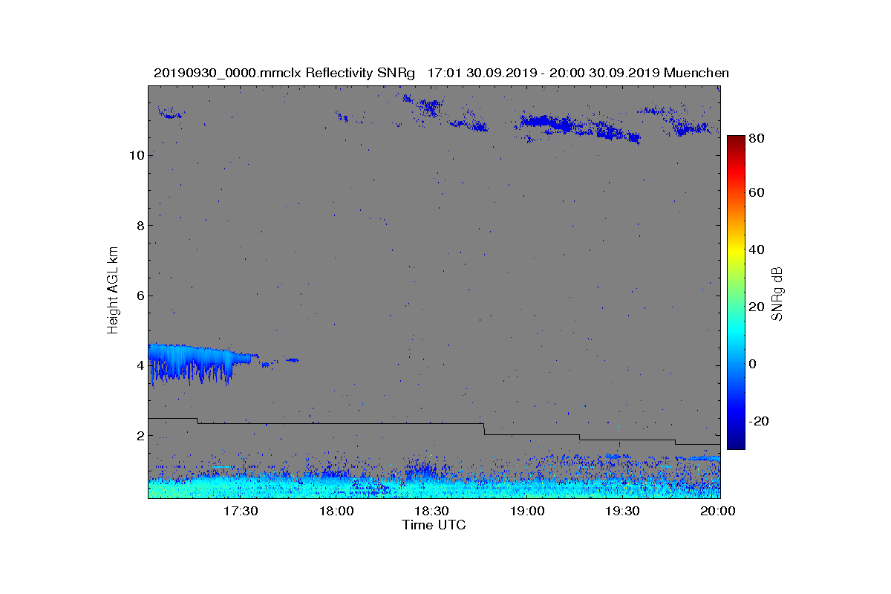Viewport: 891px width, 594px height.
Task: Click the 18:00 time tick label
Action: 336,511
